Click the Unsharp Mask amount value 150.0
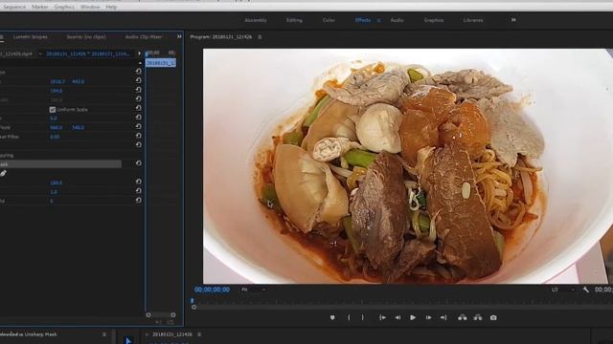 point(56,183)
